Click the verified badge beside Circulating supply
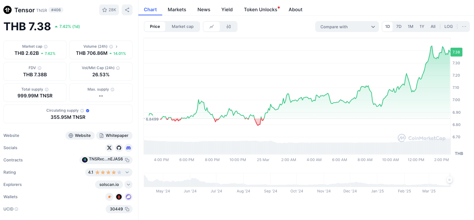 [88, 111]
